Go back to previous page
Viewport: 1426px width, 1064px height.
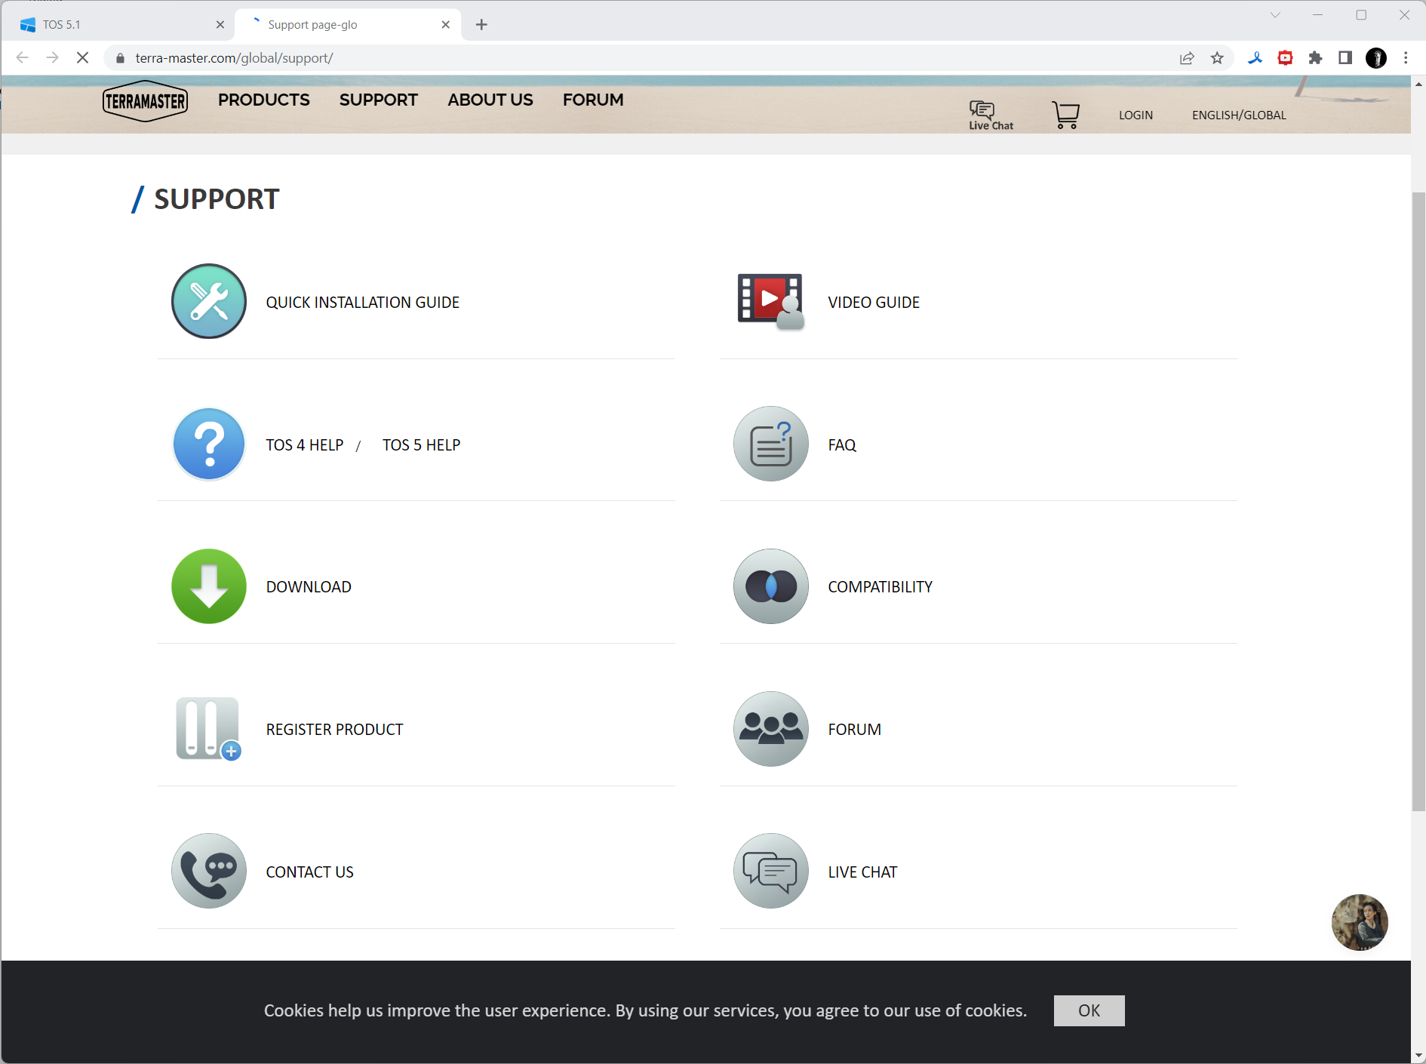(x=22, y=57)
